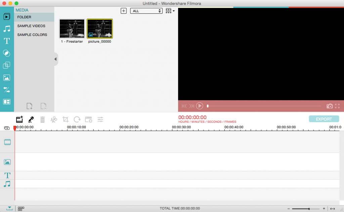Image resolution: width=344 pixels, height=212 pixels.
Task: Click the timeline zoom slider
Action: (x=305, y=209)
